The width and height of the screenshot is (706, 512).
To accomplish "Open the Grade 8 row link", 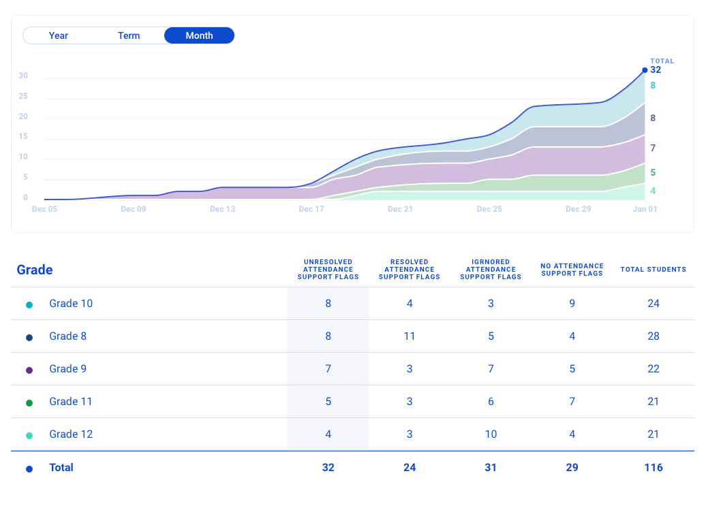I will (x=67, y=336).
